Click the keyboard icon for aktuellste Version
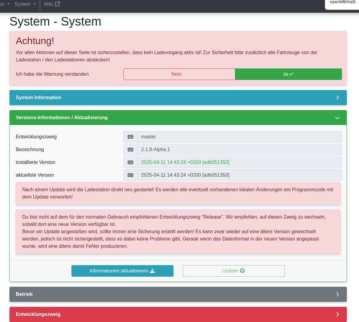 click(130, 175)
